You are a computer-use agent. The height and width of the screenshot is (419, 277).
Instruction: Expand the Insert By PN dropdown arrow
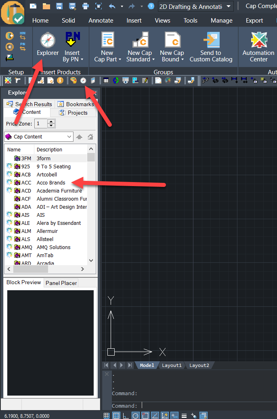click(x=82, y=59)
